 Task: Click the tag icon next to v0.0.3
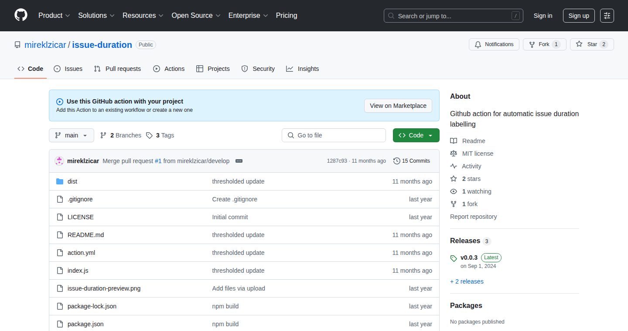(x=454, y=258)
